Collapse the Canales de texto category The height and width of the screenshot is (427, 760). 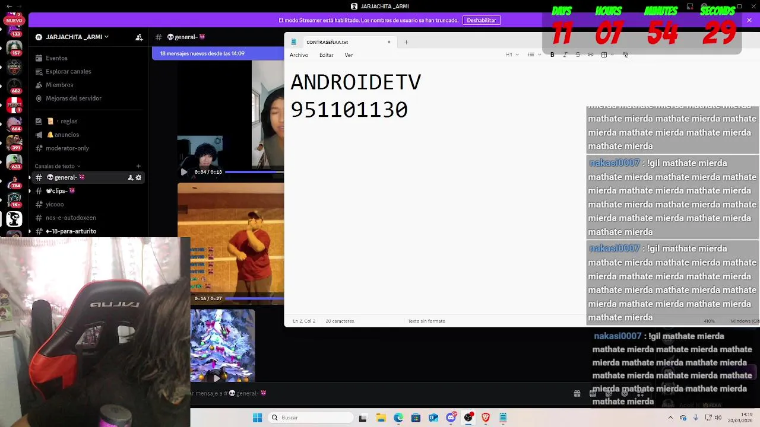pos(57,166)
